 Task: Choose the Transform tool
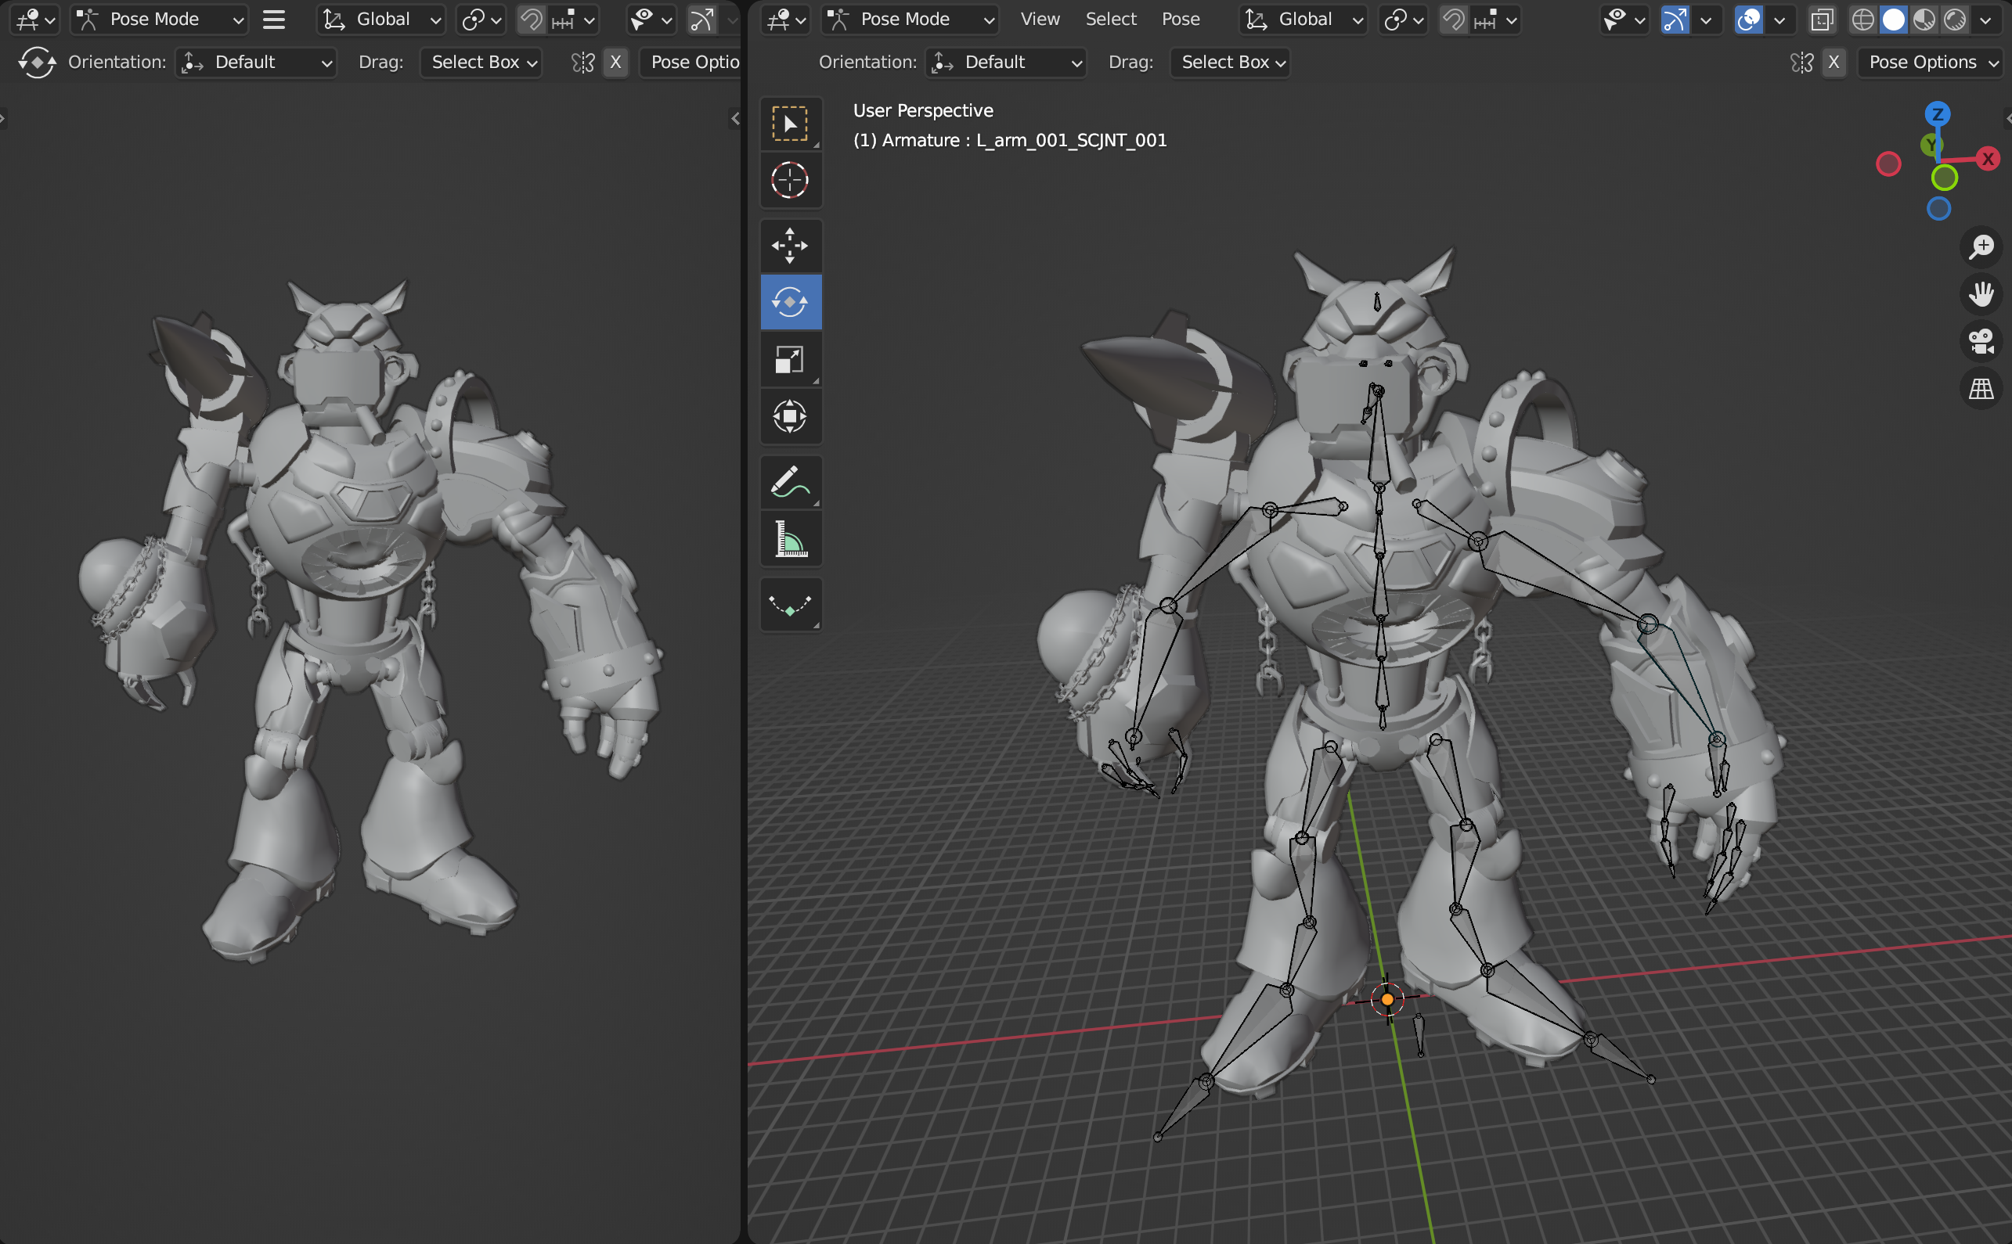pyautogui.click(x=789, y=416)
